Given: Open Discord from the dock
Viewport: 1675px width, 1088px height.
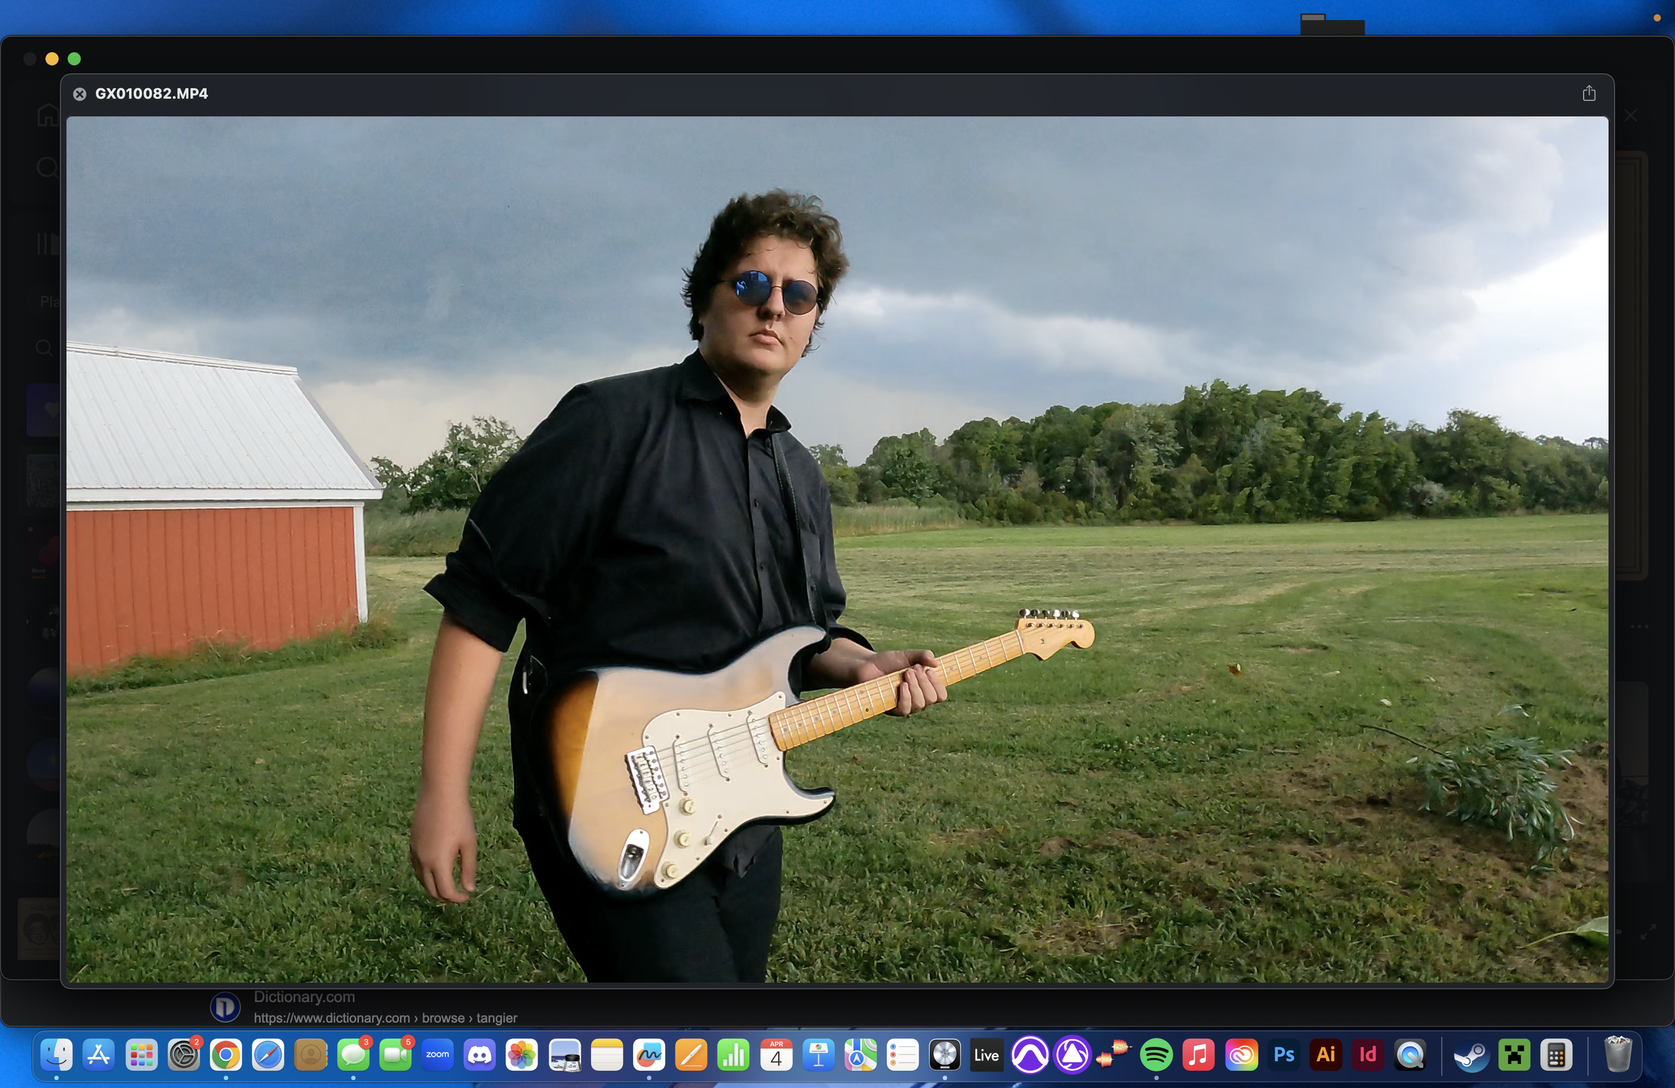Looking at the screenshot, I should pos(480,1055).
